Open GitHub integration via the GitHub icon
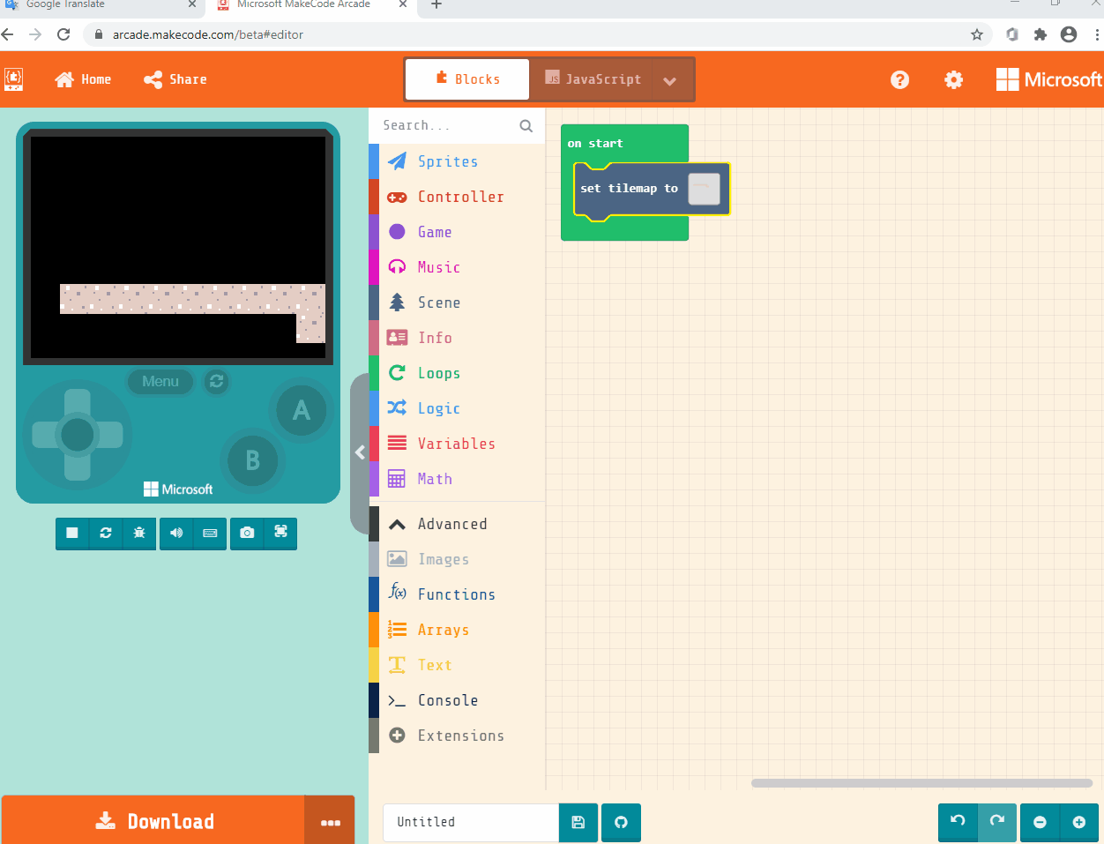The width and height of the screenshot is (1104, 844). pos(621,822)
